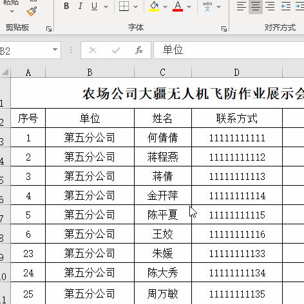Select name cell 金开萍
This screenshot has height=304, width=304.
click(x=163, y=195)
